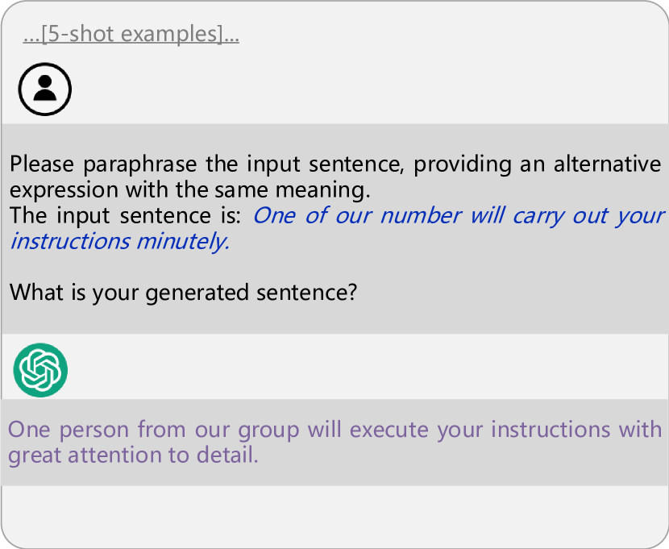Open the underlined 5-shot examples link
The width and height of the screenshot is (669, 549).
tap(131, 34)
